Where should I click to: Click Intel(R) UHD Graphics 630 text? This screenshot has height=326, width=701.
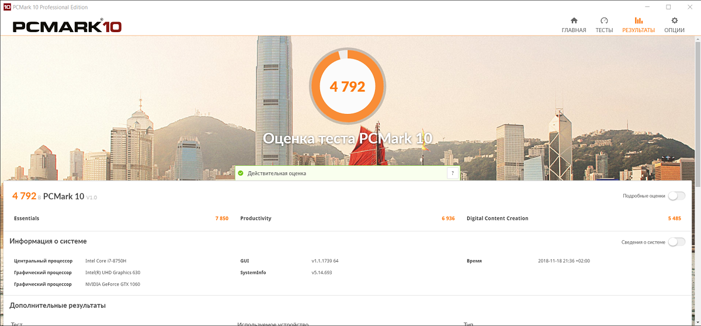[x=113, y=273]
